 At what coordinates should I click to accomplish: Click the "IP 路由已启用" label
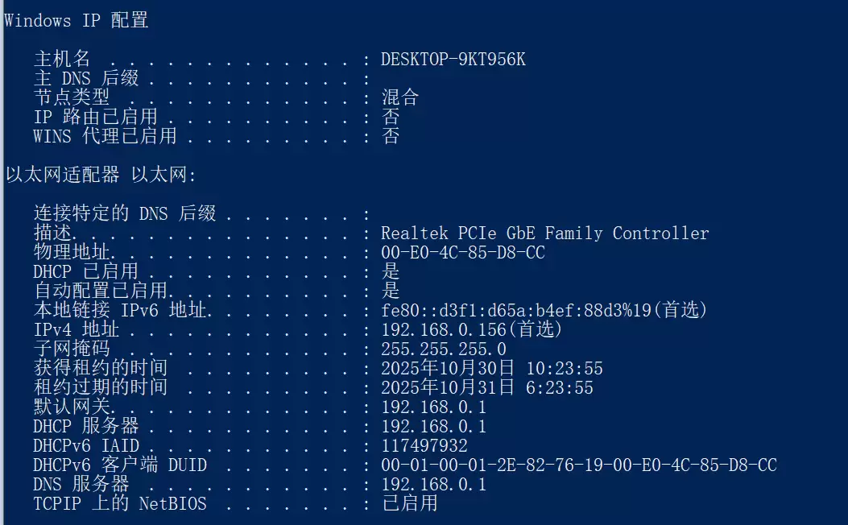coord(95,118)
